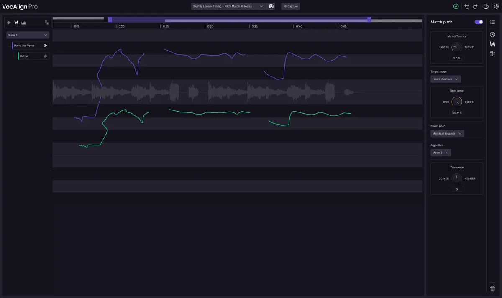Click the HIGHER label beside Transpose
The height and width of the screenshot is (298, 502).
coord(470,178)
